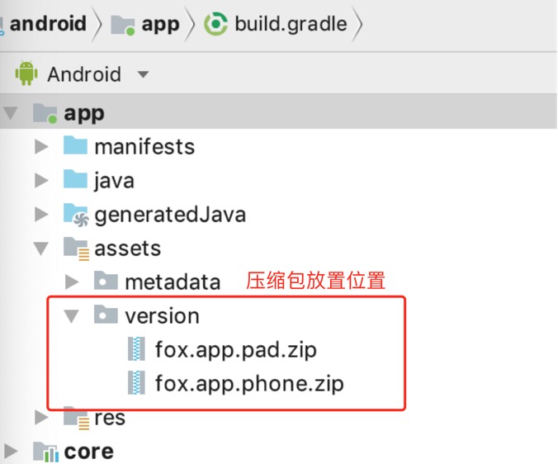This screenshot has height=464, width=558.
Task: Collapse the app module tree node
Action: coord(12,113)
